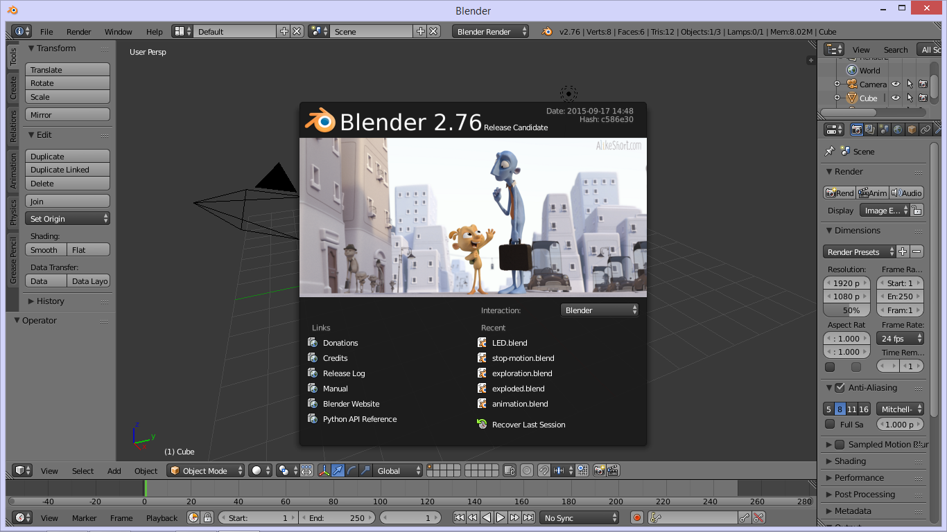
Task: Open the Interaction preset dropdown
Action: pyautogui.click(x=600, y=310)
